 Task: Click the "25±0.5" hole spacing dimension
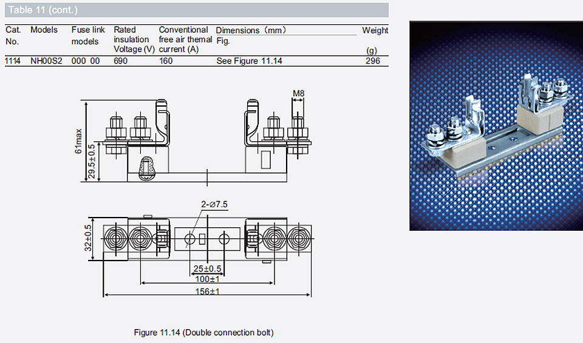click(207, 268)
